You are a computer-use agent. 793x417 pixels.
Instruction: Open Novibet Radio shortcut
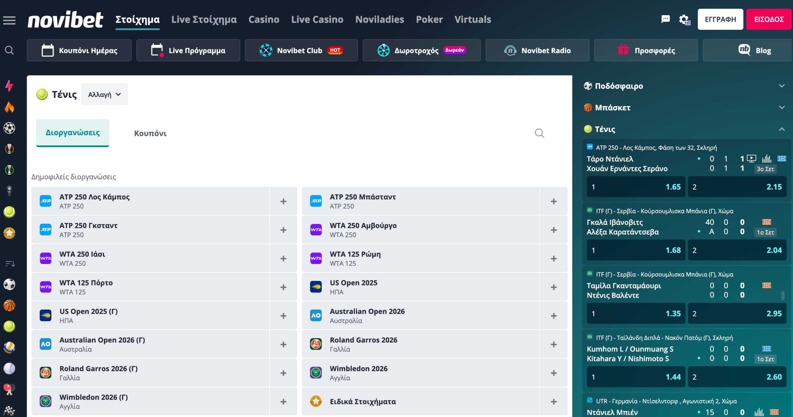[537, 50]
